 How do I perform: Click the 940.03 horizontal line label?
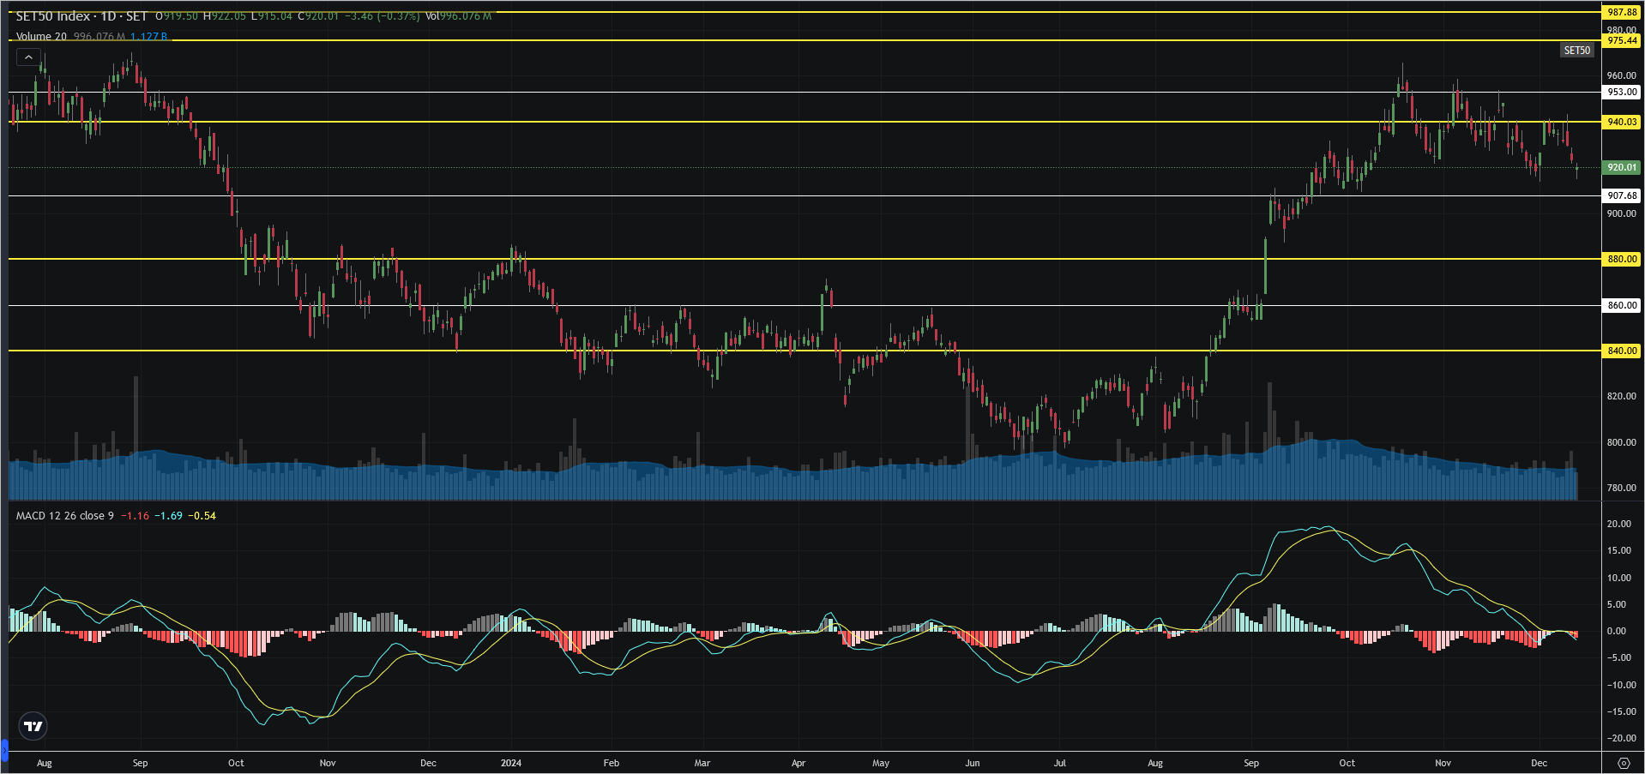click(1622, 122)
